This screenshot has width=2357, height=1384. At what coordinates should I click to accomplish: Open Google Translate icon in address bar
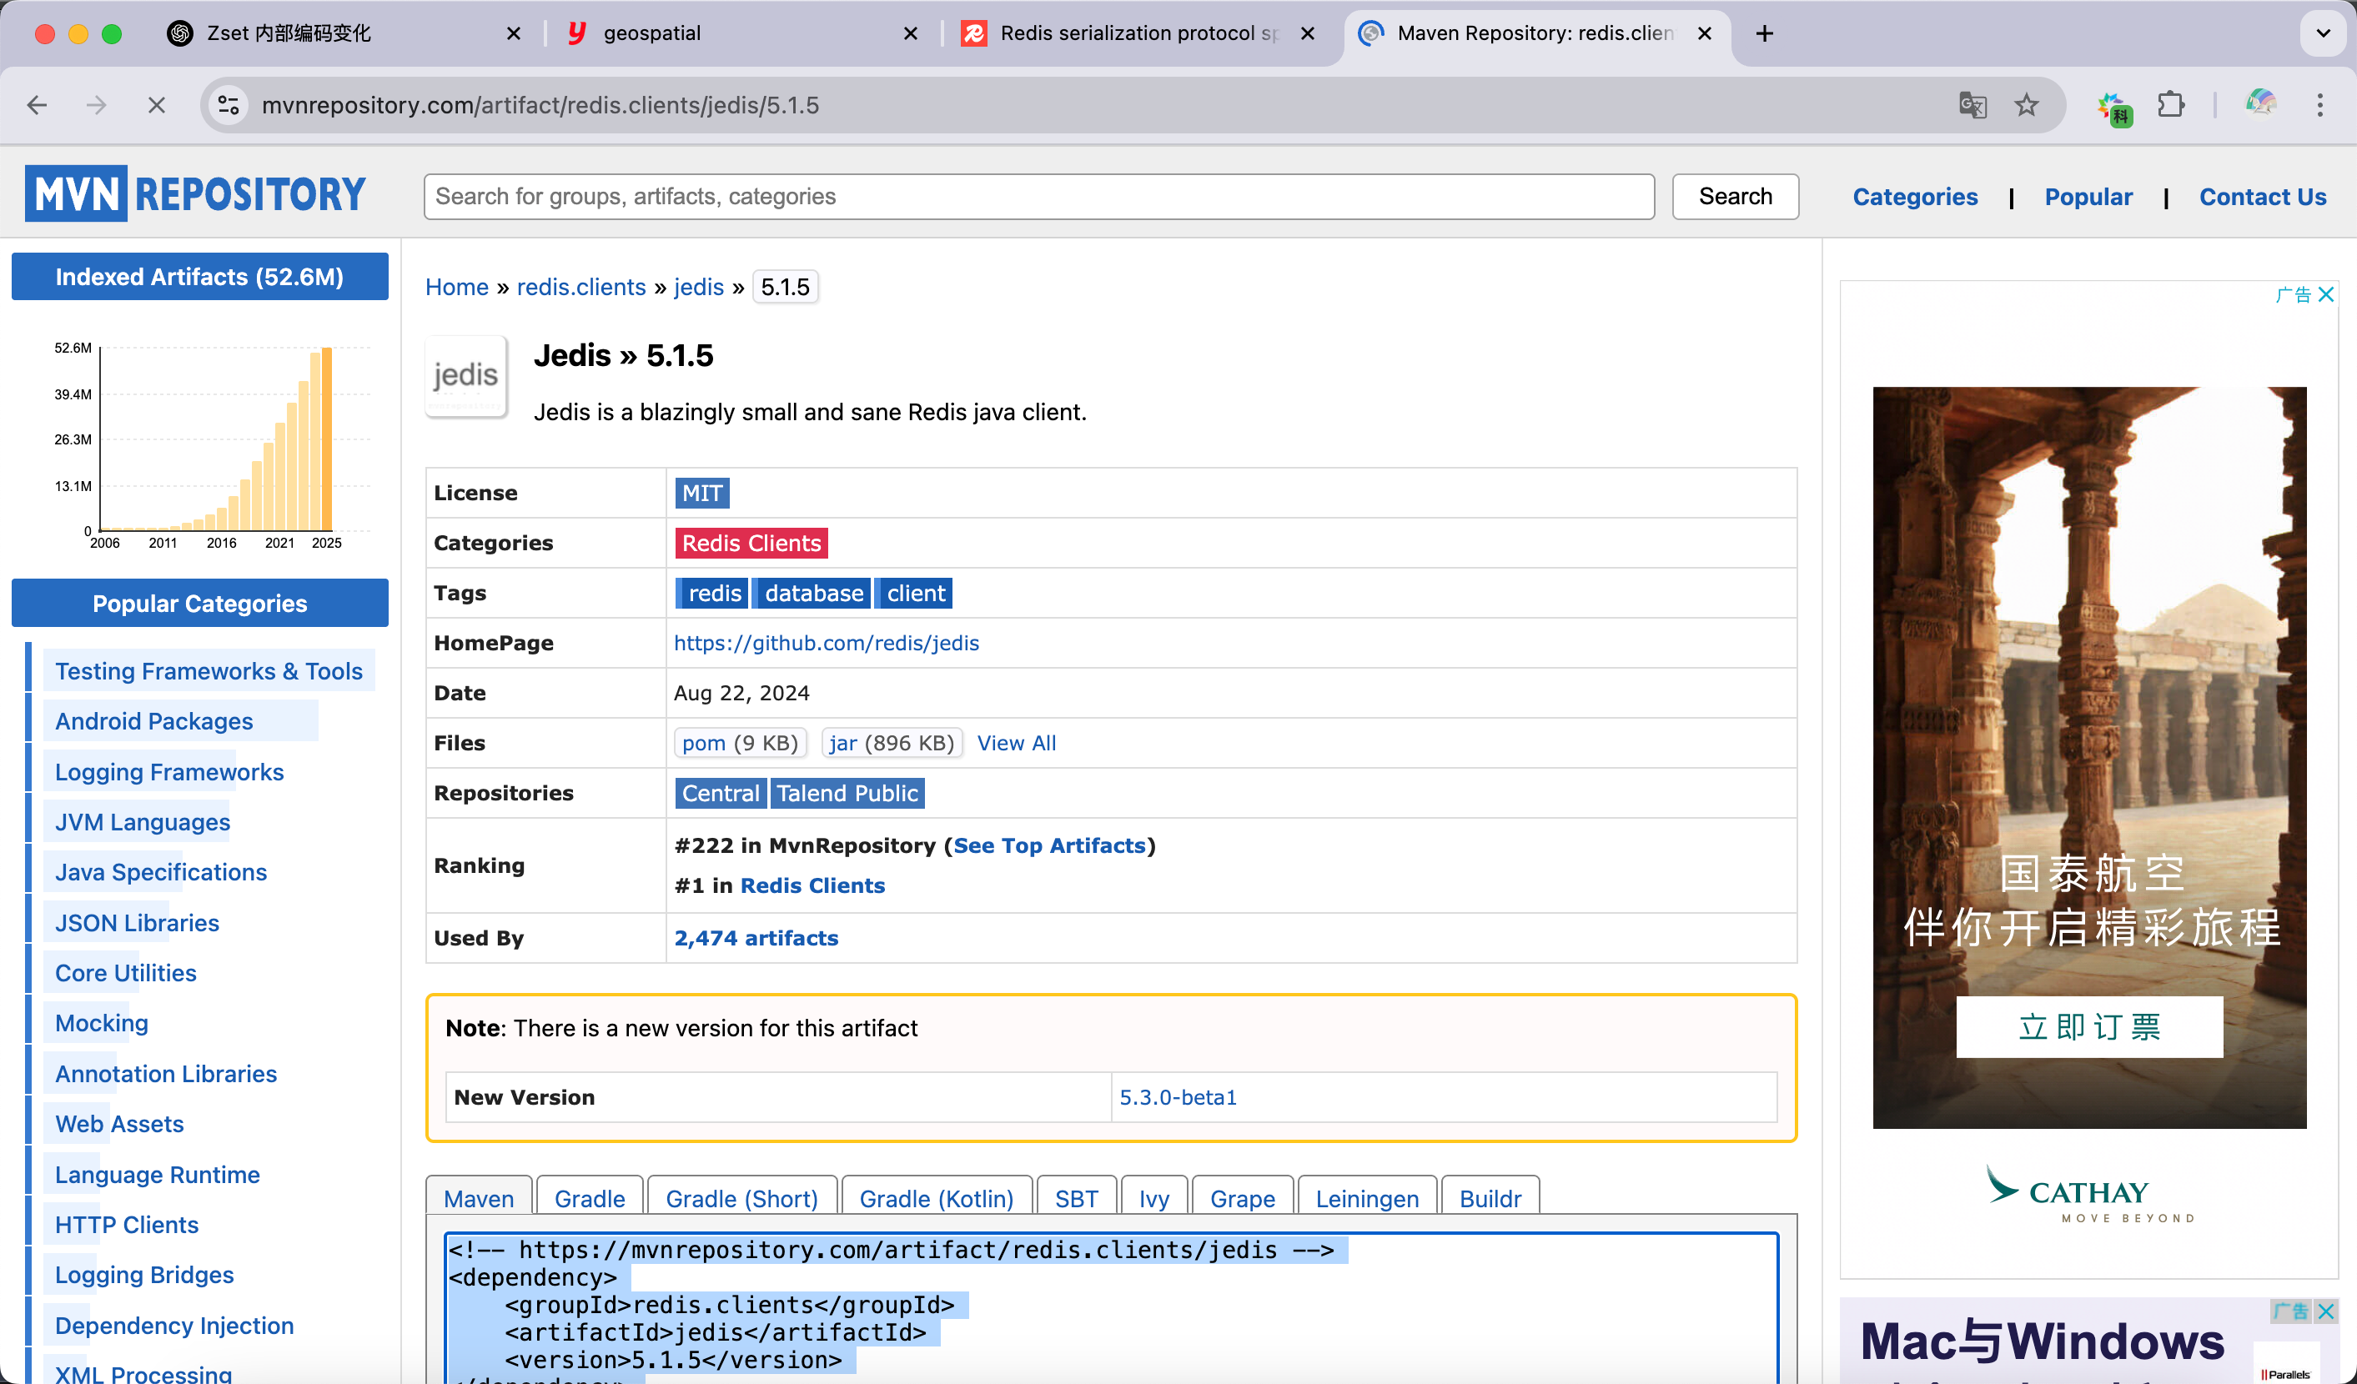(x=1972, y=105)
